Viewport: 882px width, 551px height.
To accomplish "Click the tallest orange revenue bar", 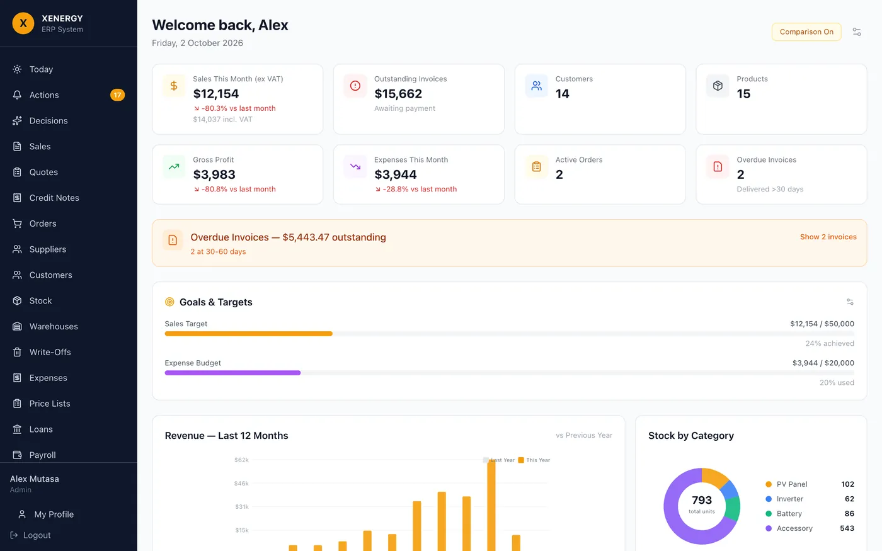I will click(491, 506).
